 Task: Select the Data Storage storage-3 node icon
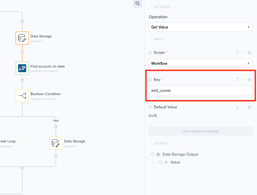point(22,38)
